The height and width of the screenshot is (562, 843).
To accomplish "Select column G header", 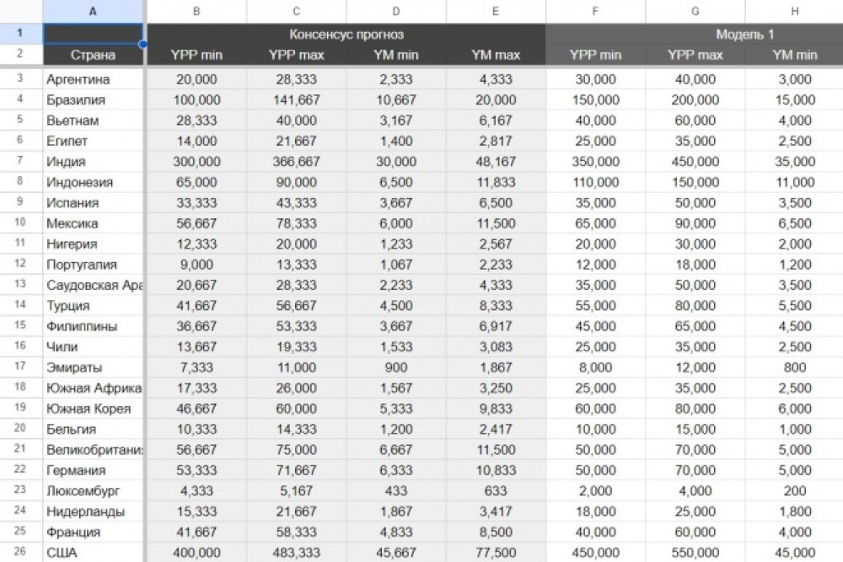I will pos(695,11).
